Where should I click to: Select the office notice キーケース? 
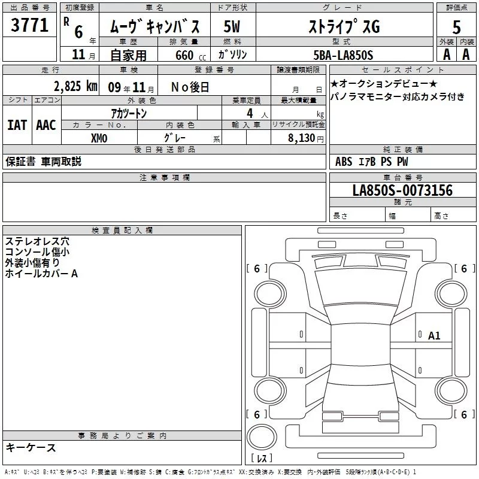[x=31, y=448]
